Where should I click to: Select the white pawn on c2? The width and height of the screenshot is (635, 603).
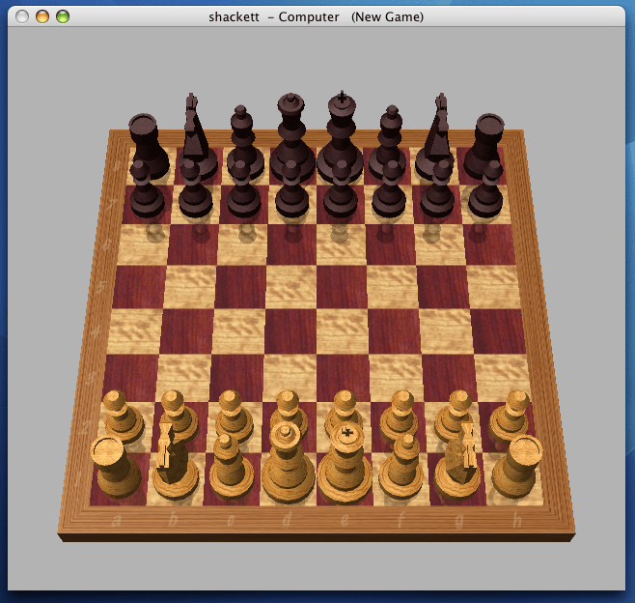pyautogui.click(x=234, y=416)
